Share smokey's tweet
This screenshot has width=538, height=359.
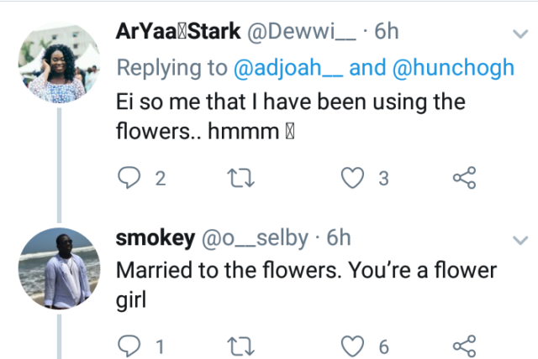pos(465,345)
